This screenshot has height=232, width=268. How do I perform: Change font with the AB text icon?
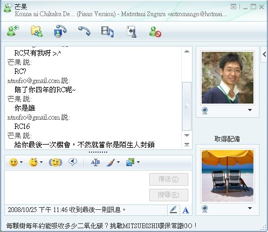pos(95,162)
